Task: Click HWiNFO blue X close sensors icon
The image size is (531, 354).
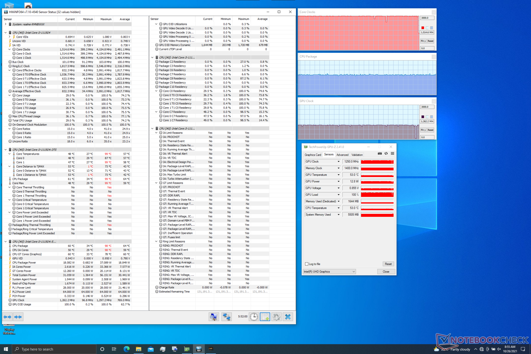Action: [288, 317]
